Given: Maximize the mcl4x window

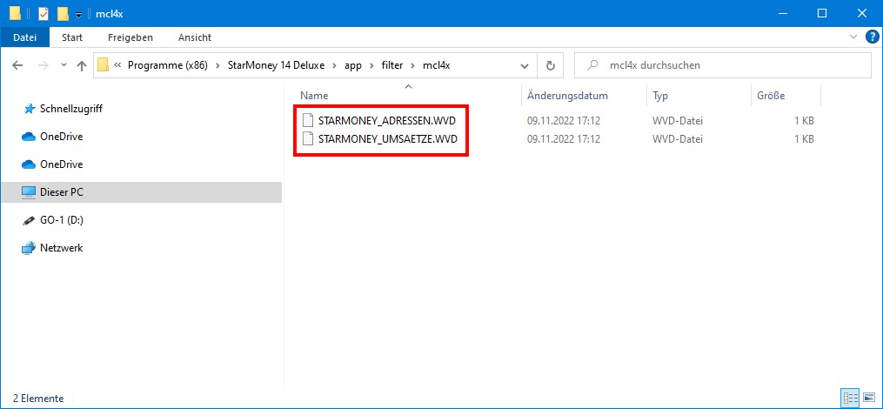Looking at the screenshot, I should 821,13.
